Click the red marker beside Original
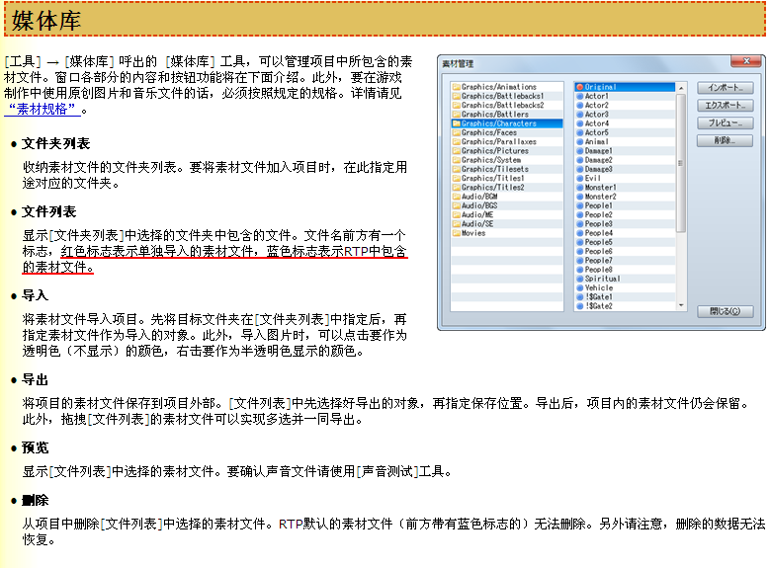The height and width of the screenshot is (568, 770). click(579, 87)
